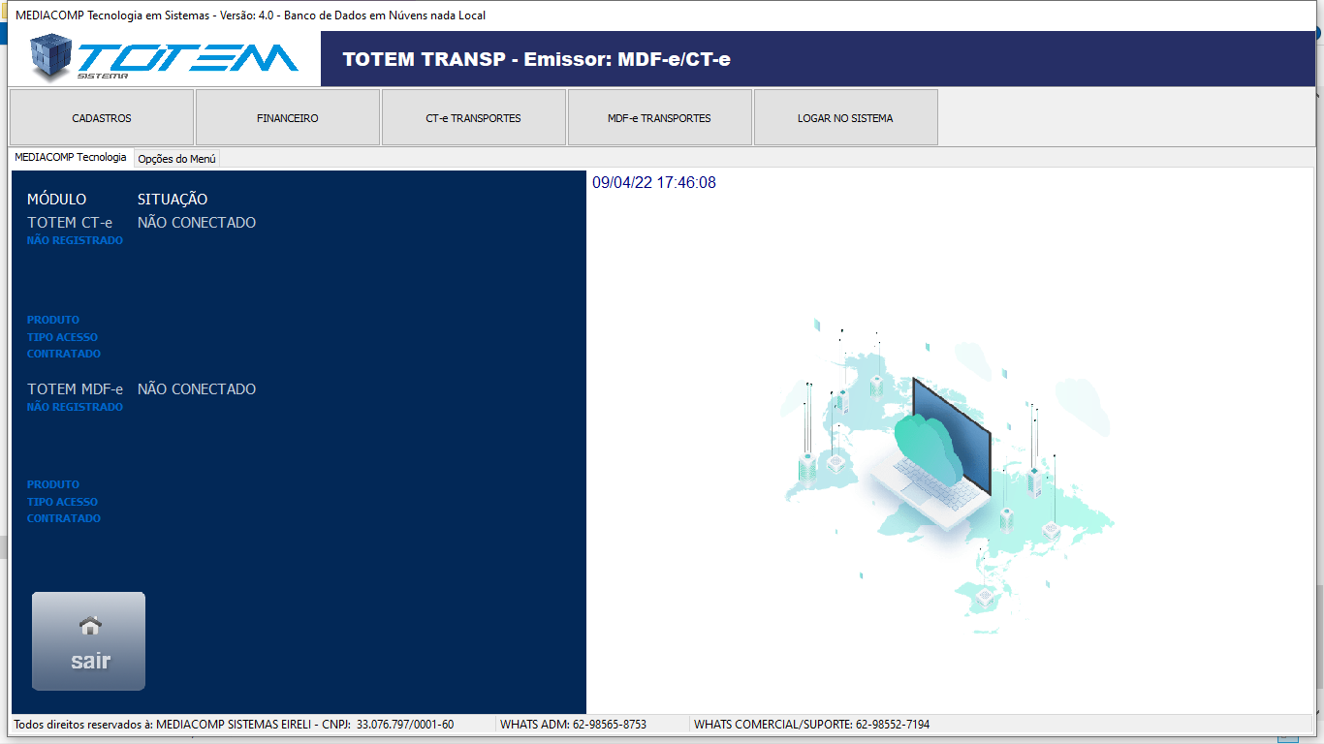Click first PRODUTO label above TOTEM MDF-e
The image size is (1324, 744).
[53, 320]
